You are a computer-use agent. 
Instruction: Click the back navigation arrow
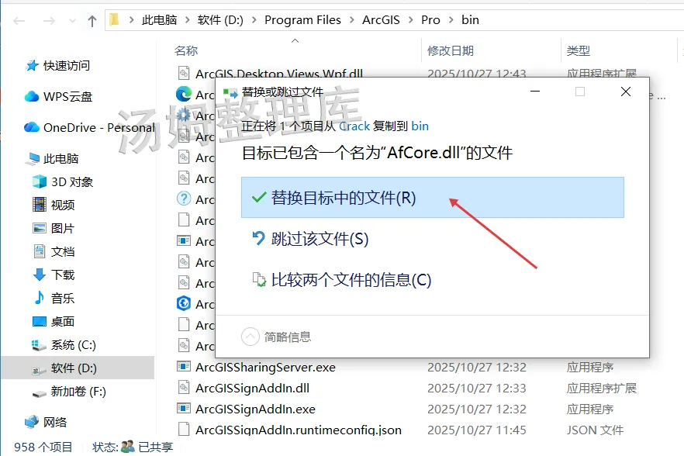click(x=19, y=20)
